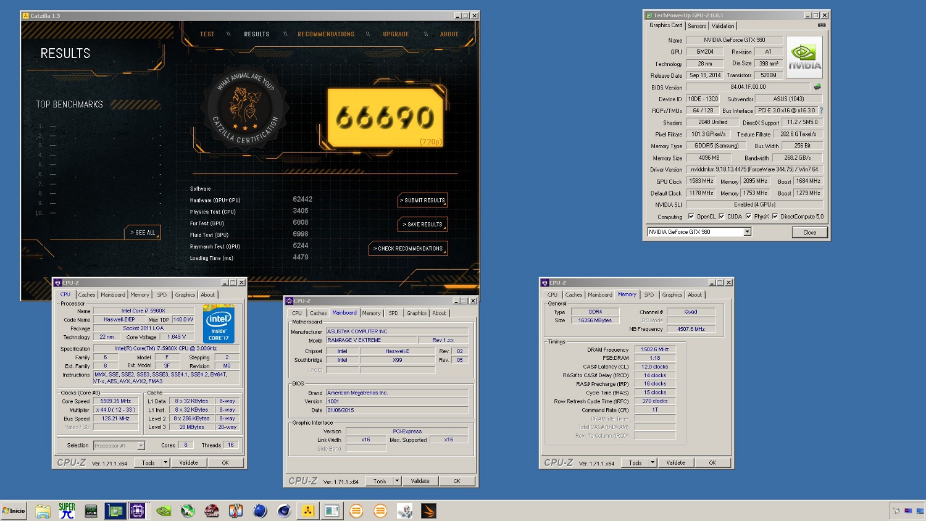This screenshot has width=926, height=521.
Task: Click the NVIDIA SLI Enabled (4 GPUs) field
Action: point(754,204)
